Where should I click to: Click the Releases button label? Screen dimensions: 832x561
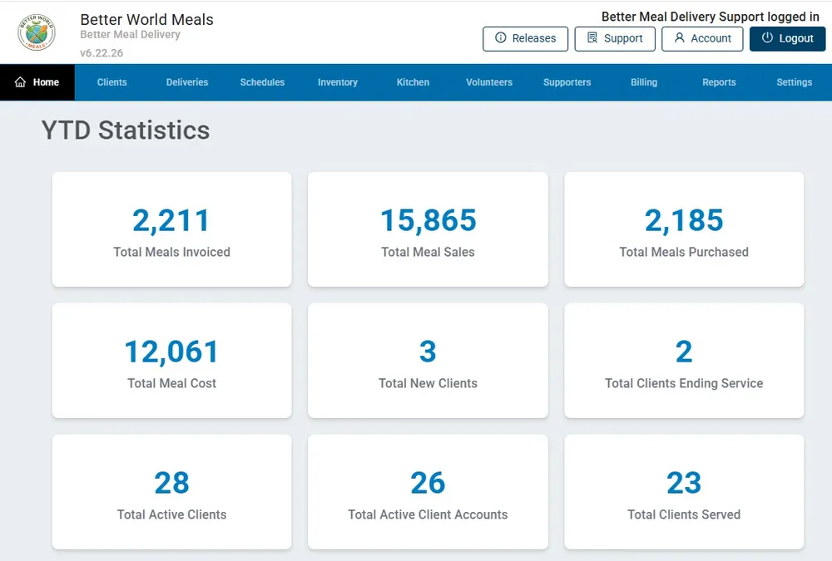point(534,38)
